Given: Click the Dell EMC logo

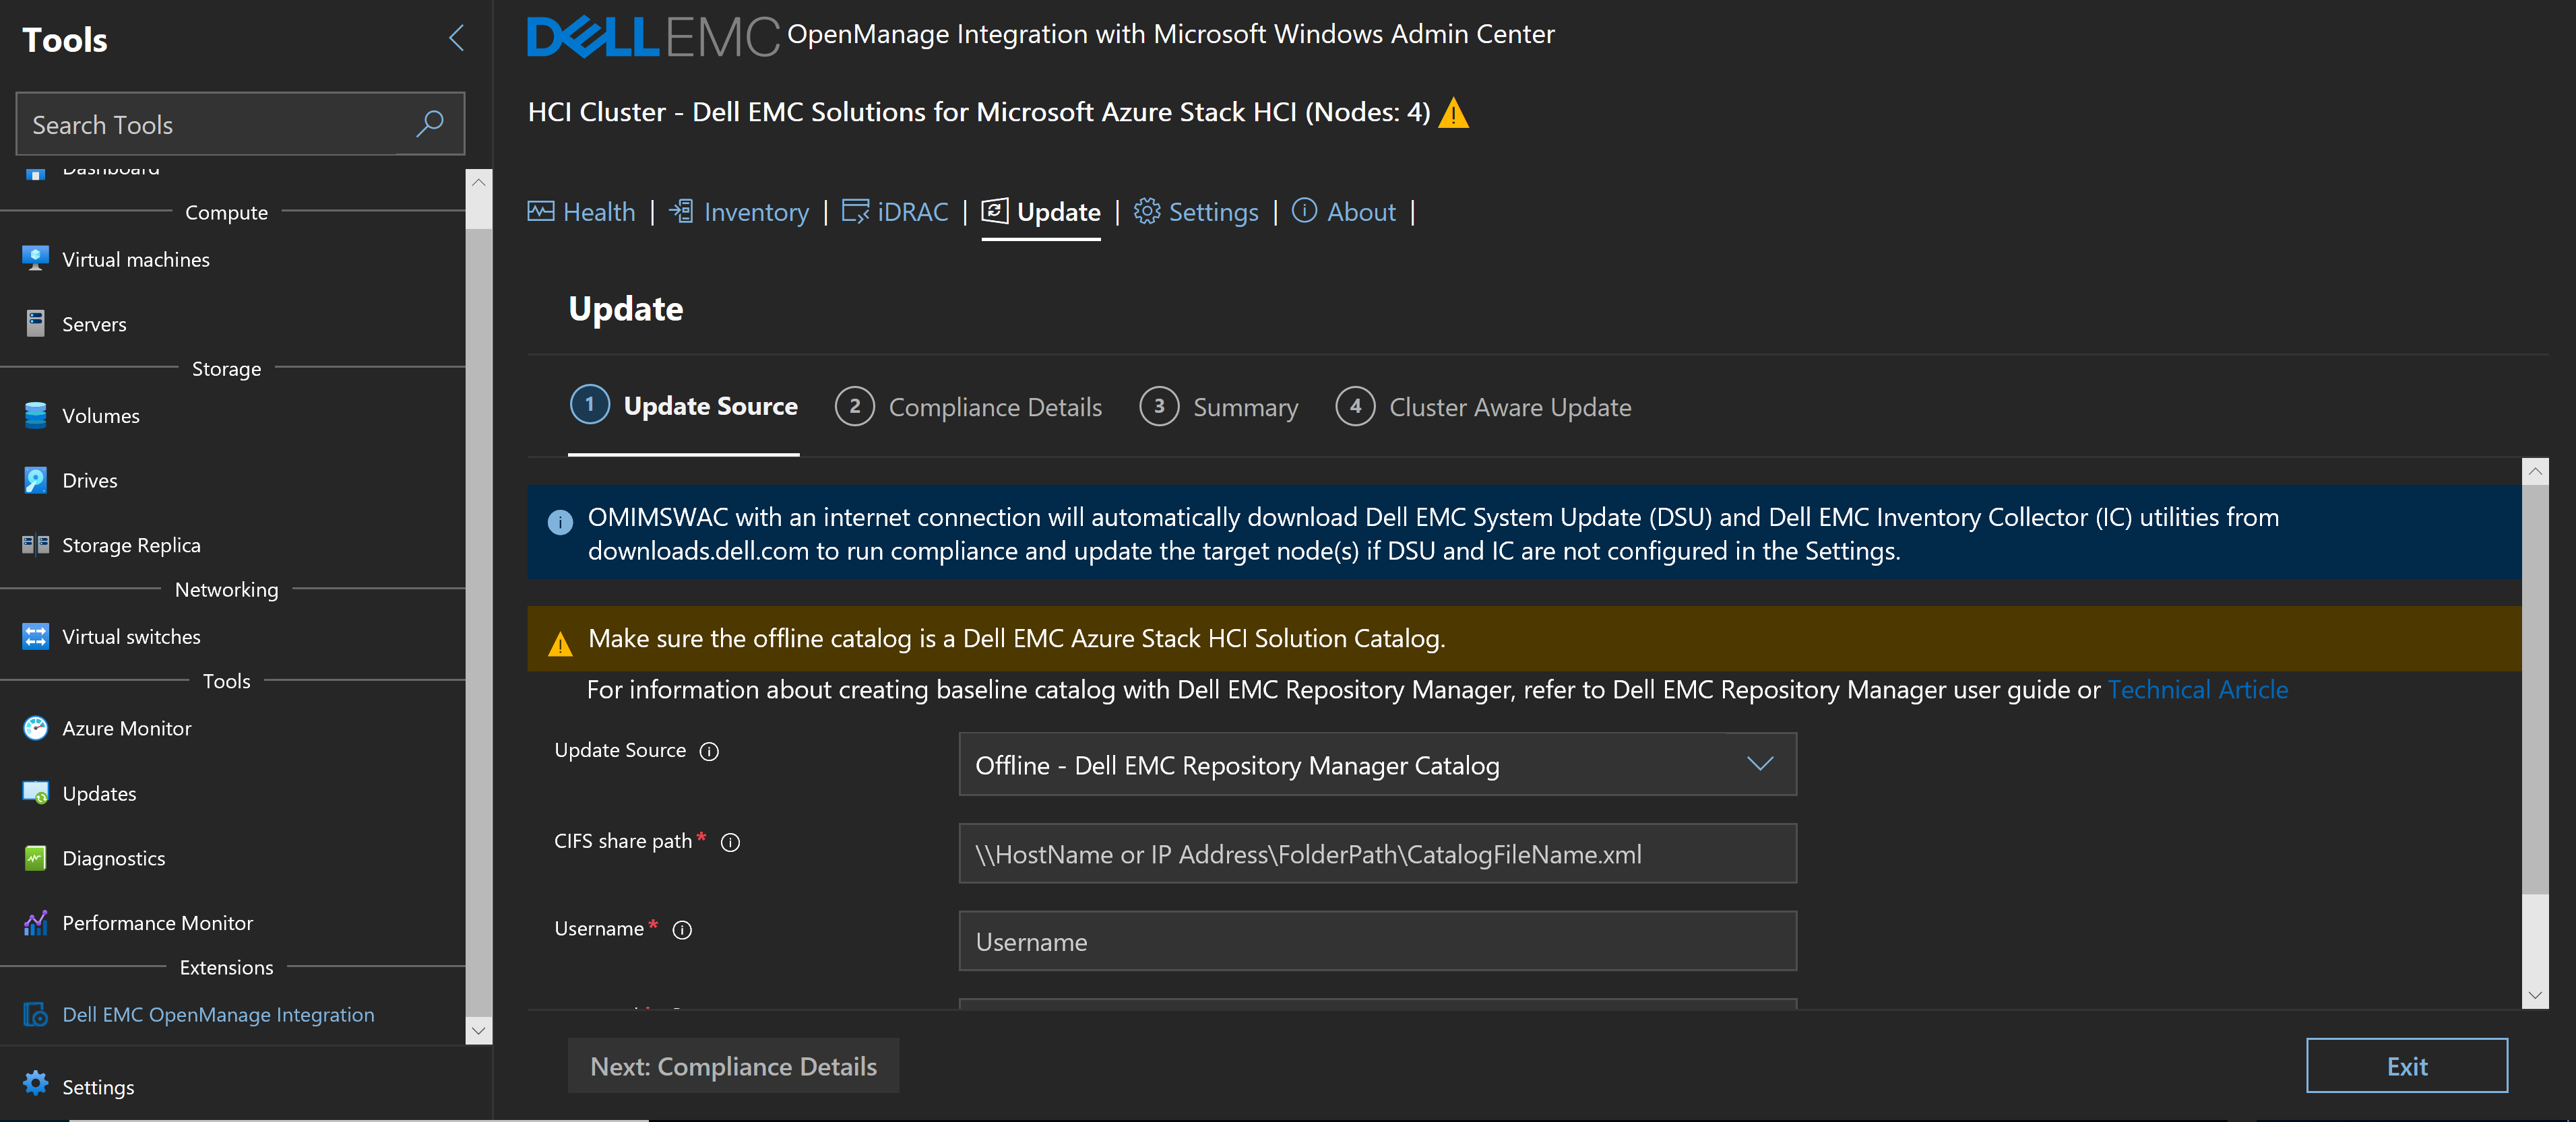Looking at the screenshot, I should (x=653, y=37).
